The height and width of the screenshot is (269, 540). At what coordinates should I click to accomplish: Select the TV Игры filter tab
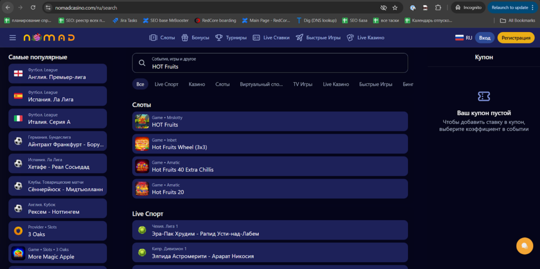pos(303,84)
